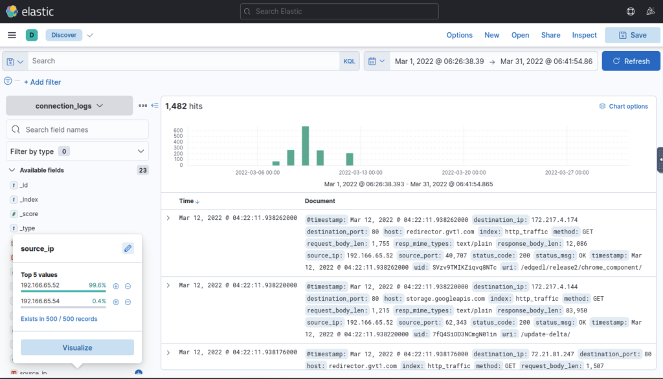Click the Refresh button
Screen dimensions: 663x379
pos(631,61)
